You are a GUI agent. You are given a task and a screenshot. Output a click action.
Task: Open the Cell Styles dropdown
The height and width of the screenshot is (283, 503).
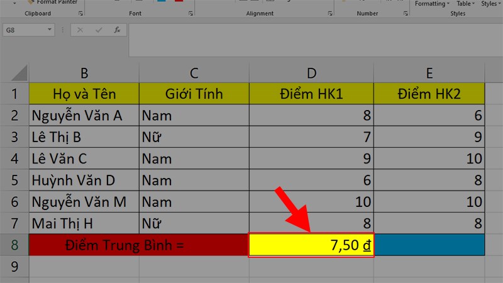tap(490, 4)
